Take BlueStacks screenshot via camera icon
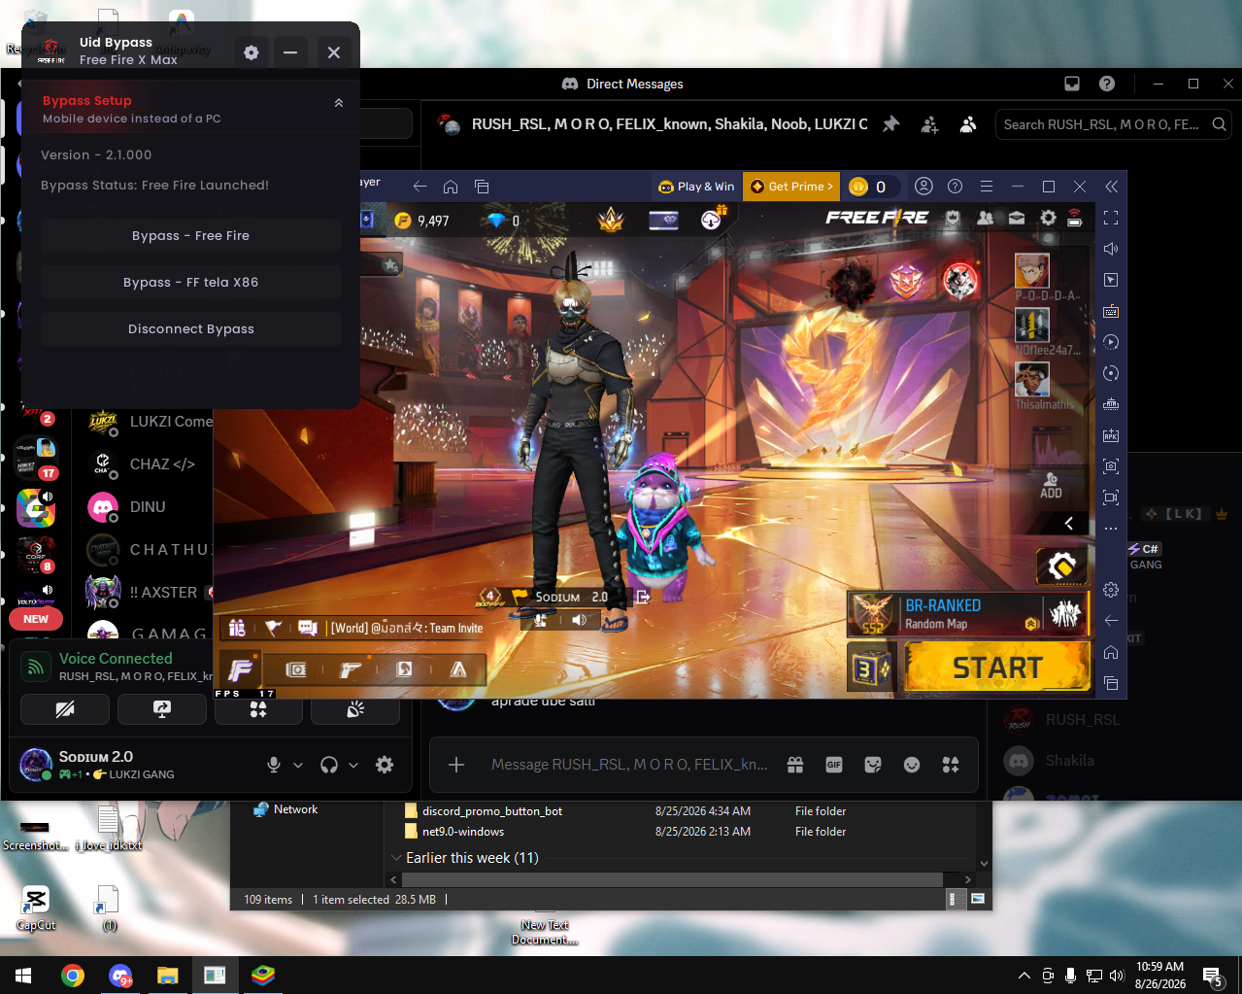 [x=1111, y=466]
